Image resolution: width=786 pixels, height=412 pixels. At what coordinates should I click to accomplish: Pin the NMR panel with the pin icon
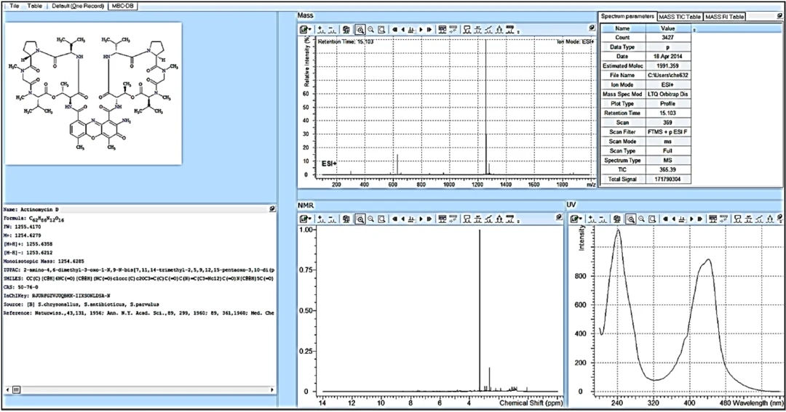[560, 217]
